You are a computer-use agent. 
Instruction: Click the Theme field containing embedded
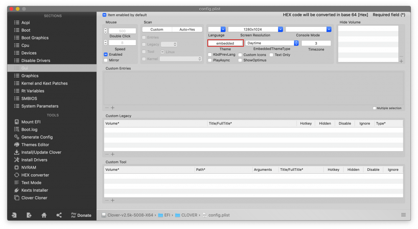(225, 43)
